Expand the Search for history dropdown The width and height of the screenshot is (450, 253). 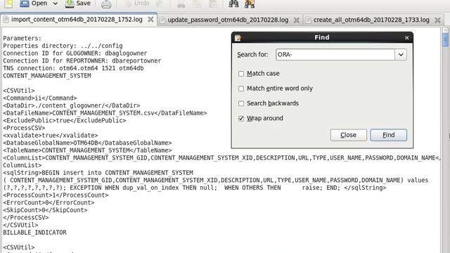[x=401, y=55]
